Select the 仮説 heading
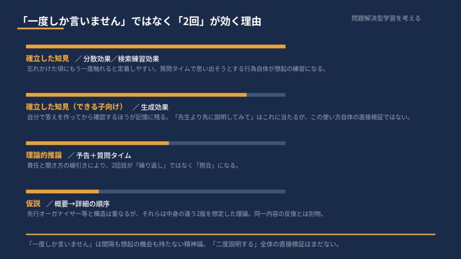This screenshot has height=259, width=461. (x=33, y=203)
